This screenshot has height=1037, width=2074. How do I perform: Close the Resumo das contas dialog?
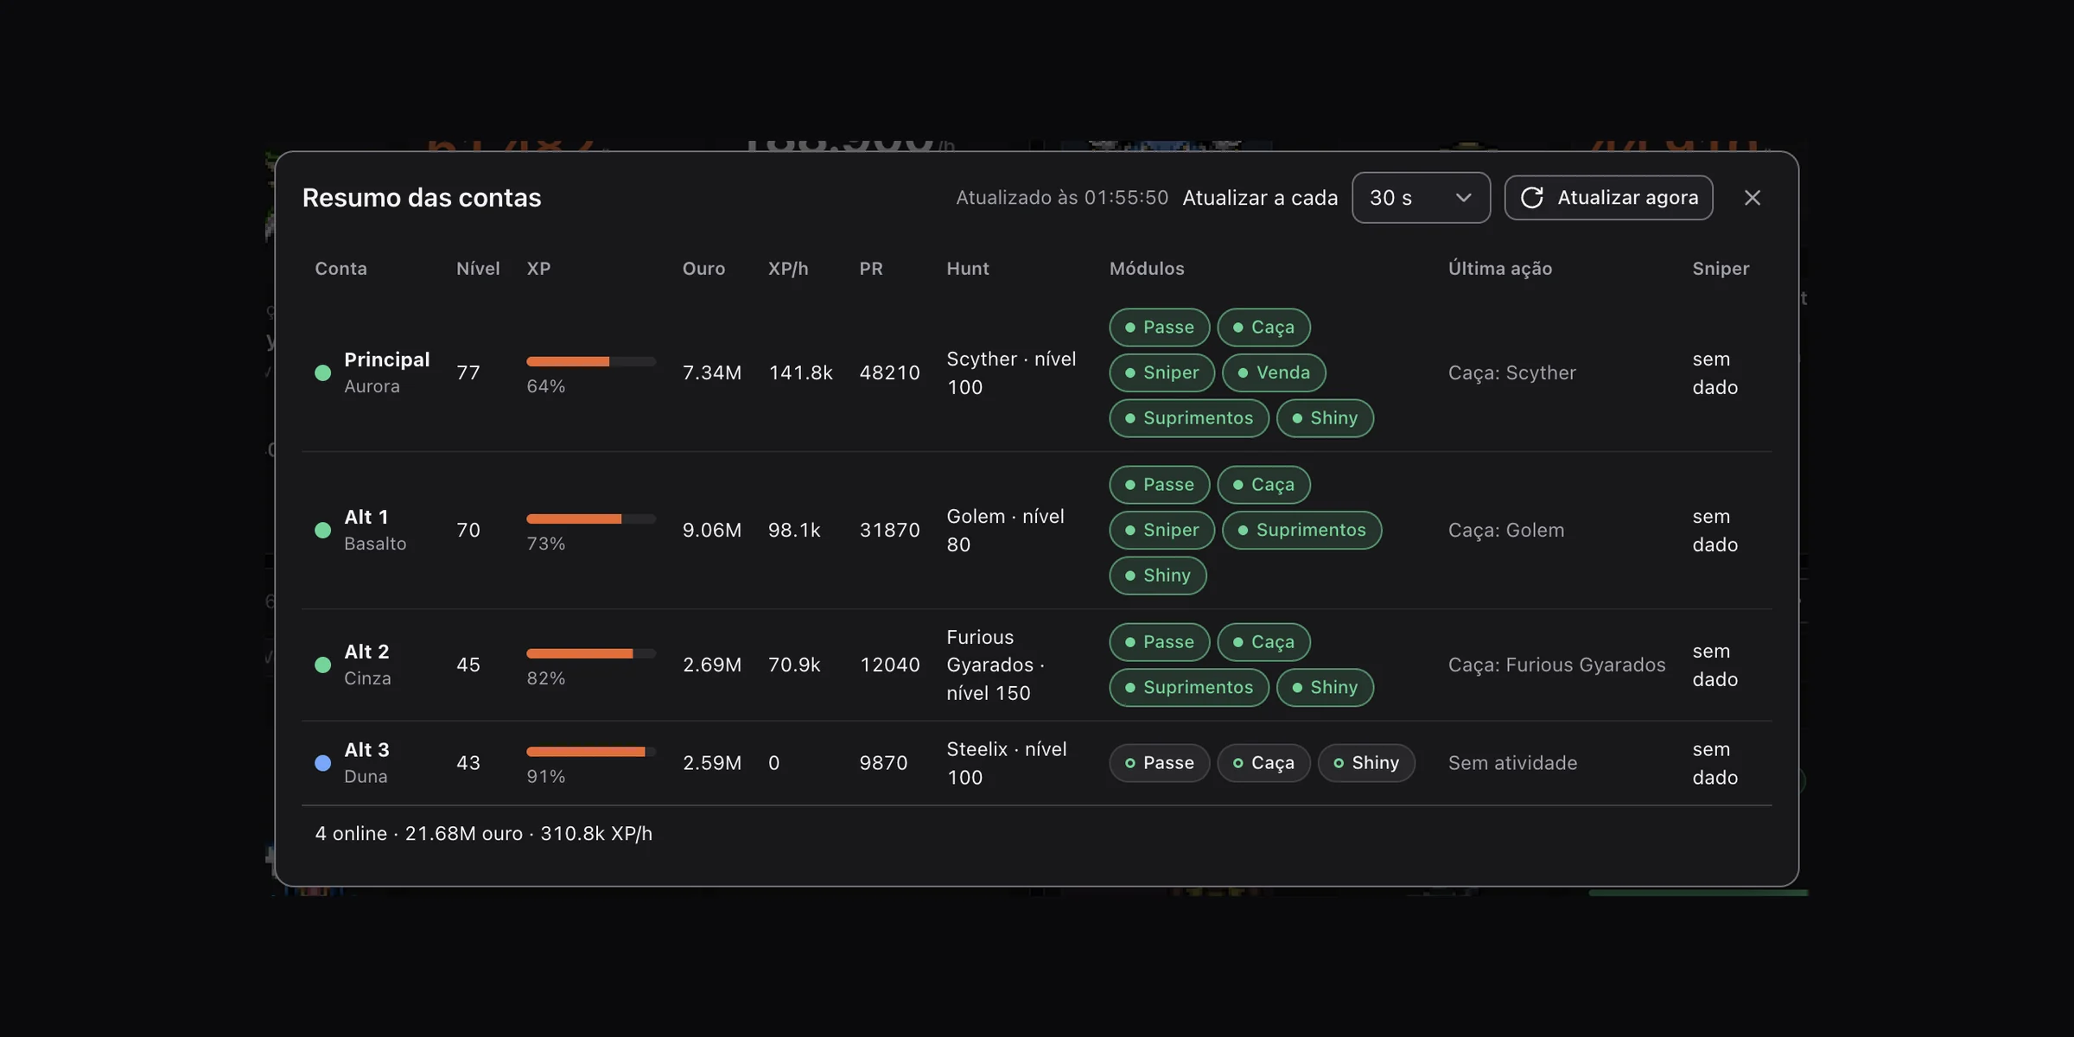(1753, 198)
